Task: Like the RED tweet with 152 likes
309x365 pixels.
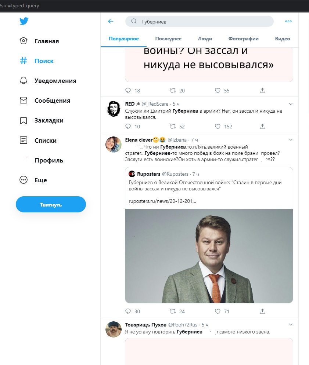Action: pyautogui.click(x=218, y=127)
